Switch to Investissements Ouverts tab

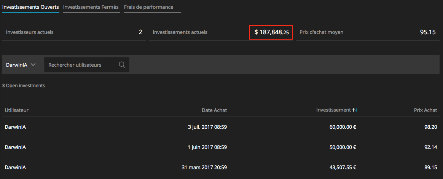coord(30,7)
